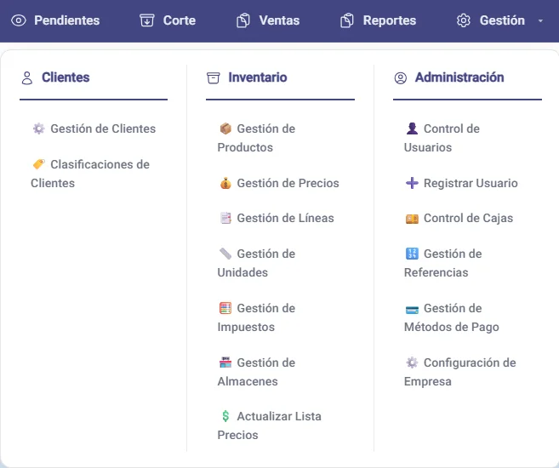Click the numbers icon of Gestión de Referencias

tap(412, 254)
